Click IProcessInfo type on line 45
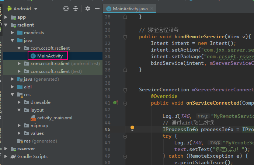Image resolution: width=254 pixels, height=165 pixels. tap(180, 130)
